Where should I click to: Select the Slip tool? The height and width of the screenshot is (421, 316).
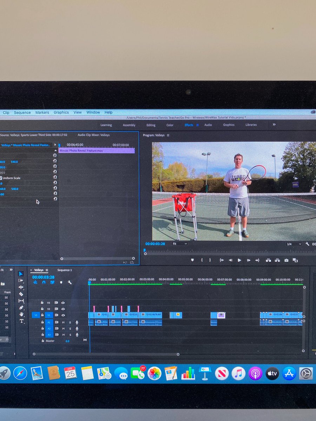21,301
